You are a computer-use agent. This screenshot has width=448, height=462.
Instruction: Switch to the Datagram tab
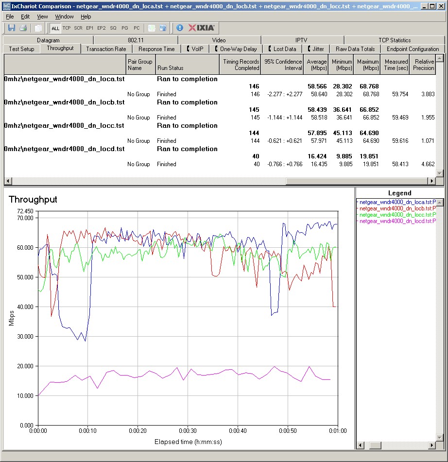point(48,40)
